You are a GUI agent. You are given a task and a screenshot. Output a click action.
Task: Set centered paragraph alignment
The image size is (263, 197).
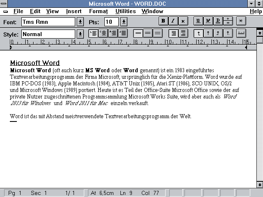click(x=103, y=33)
